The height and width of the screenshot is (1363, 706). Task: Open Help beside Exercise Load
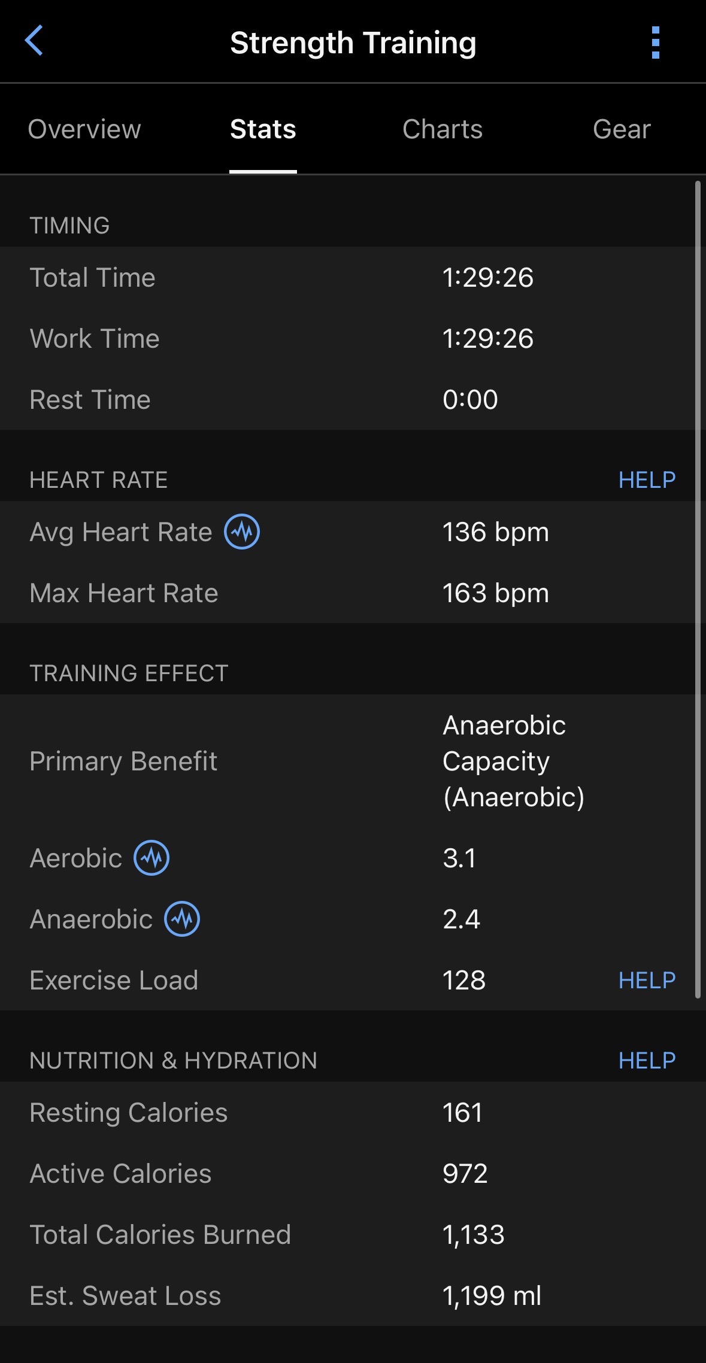click(647, 980)
